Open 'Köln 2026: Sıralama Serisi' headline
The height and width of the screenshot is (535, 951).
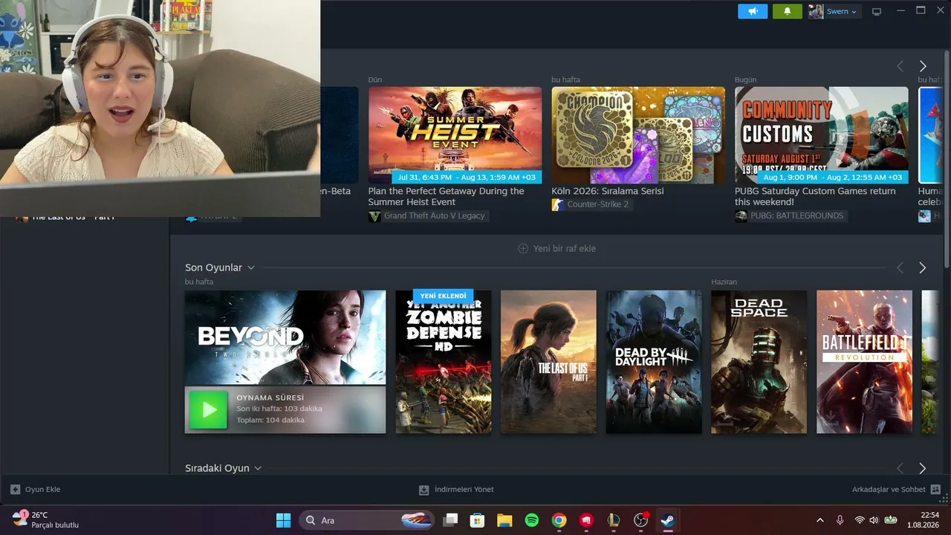(608, 191)
